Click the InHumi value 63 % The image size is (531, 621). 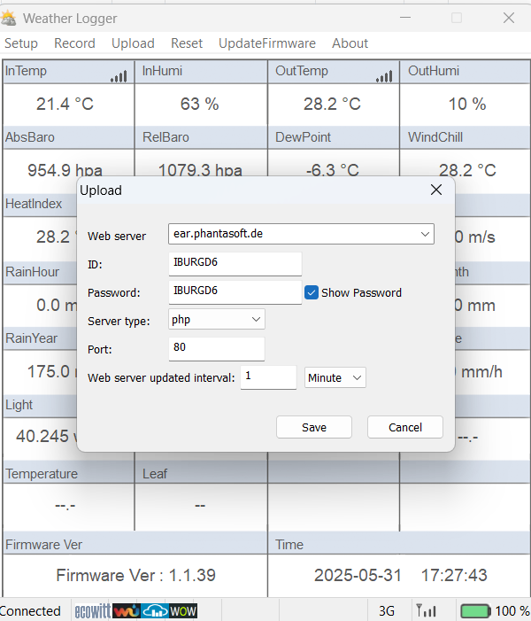[199, 105]
